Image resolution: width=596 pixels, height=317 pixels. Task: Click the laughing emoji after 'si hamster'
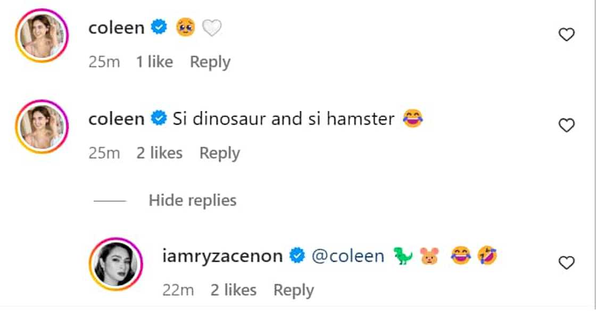coord(413,118)
